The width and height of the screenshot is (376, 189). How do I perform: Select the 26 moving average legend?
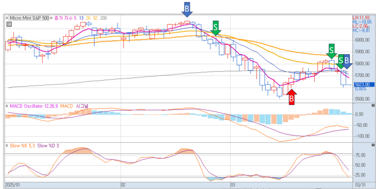(x=88, y=18)
